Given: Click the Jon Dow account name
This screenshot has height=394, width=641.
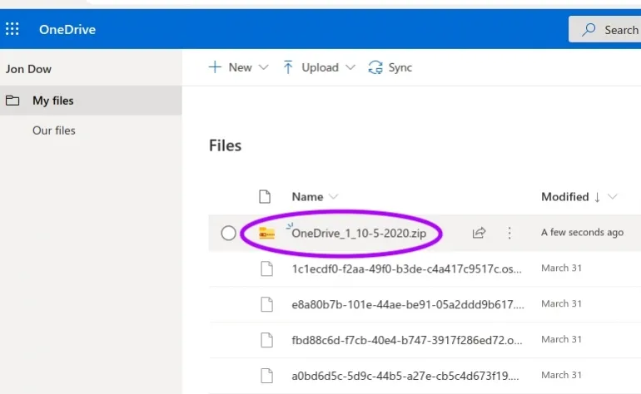Looking at the screenshot, I should tap(28, 69).
